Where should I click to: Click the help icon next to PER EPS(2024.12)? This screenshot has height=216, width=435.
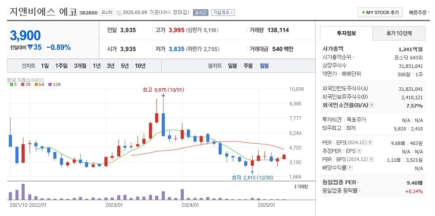(370, 143)
